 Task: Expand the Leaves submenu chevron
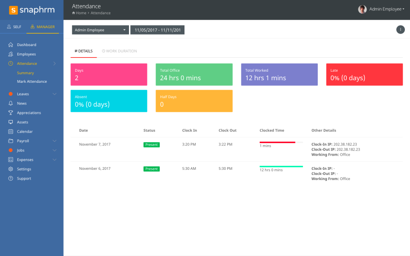click(x=54, y=94)
